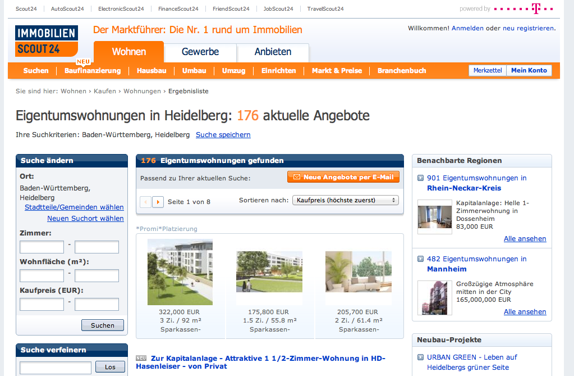Click Kaufen in breadcrumb trail
The image size is (574, 376).
(x=105, y=91)
